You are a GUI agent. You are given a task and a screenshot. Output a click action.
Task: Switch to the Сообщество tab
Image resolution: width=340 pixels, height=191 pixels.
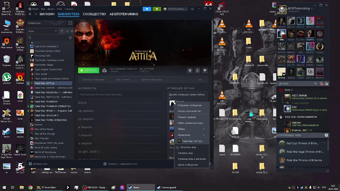pos(94,14)
